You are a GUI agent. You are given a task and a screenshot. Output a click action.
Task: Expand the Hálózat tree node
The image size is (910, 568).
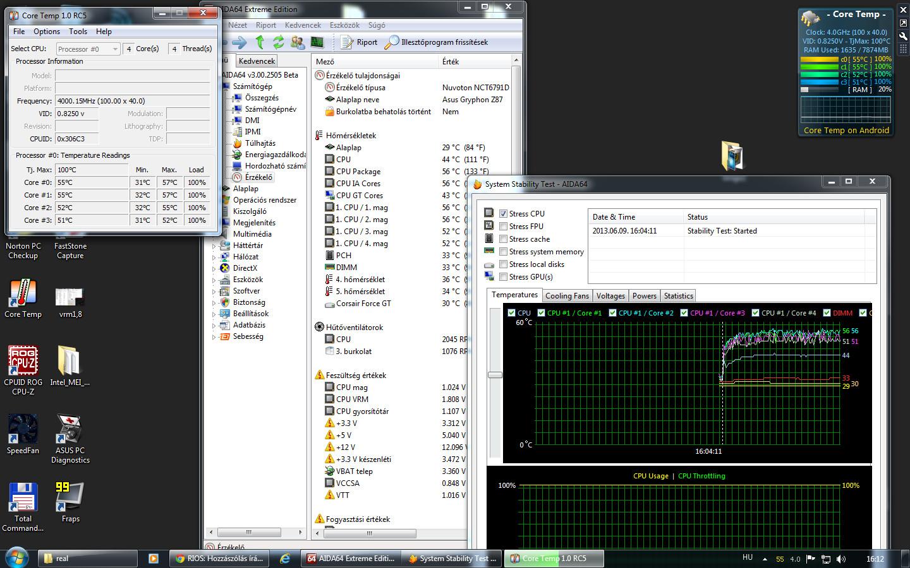point(214,257)
